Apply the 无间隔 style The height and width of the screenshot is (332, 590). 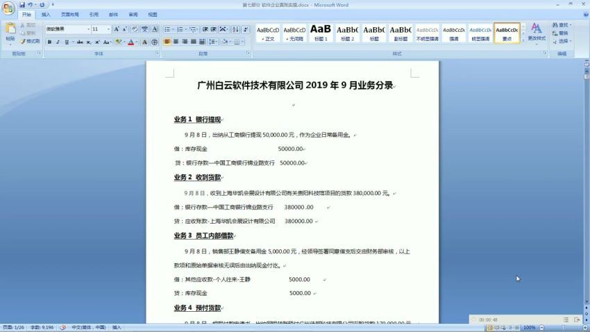point(294,33)
